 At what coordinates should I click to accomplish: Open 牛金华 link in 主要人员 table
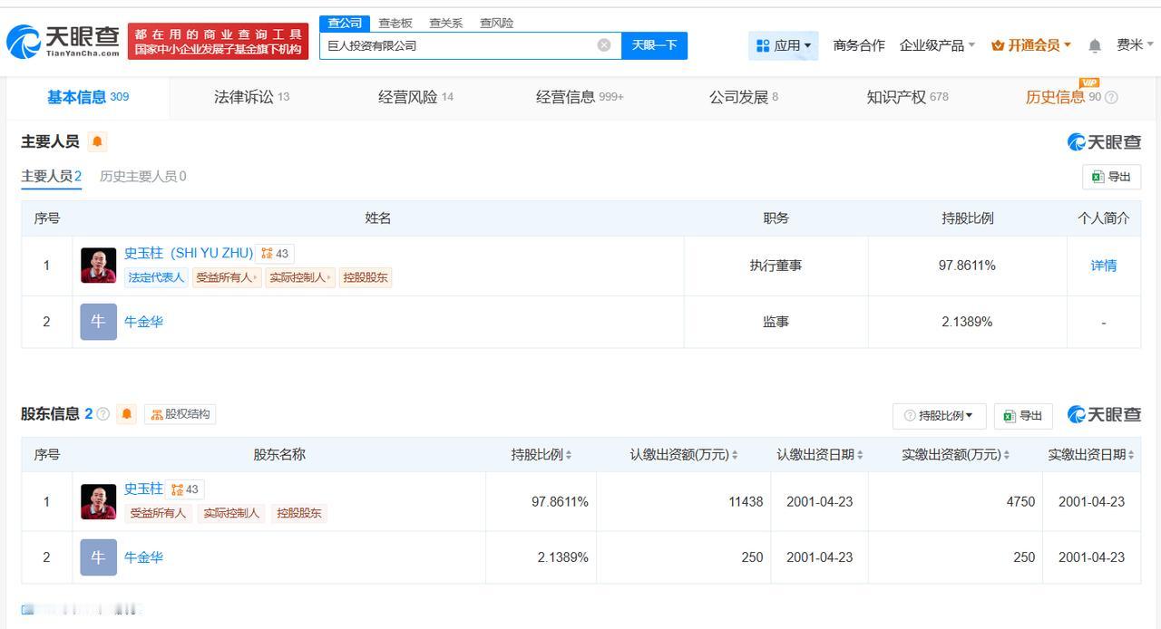tap(143, 322)
